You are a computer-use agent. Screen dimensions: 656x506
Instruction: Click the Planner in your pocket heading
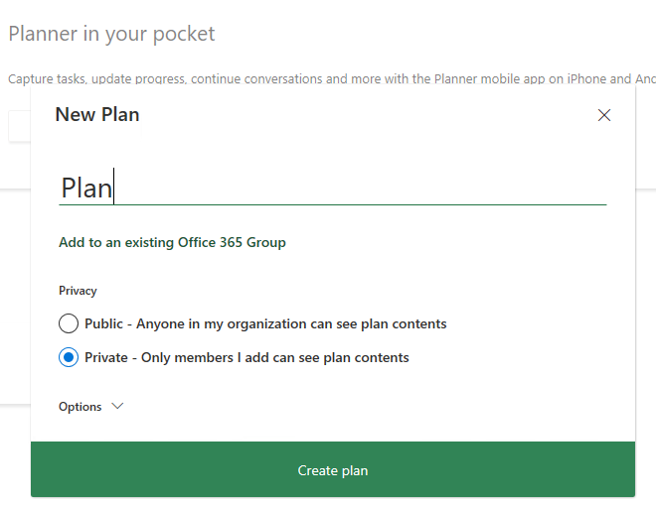click(x=111, y=34)
